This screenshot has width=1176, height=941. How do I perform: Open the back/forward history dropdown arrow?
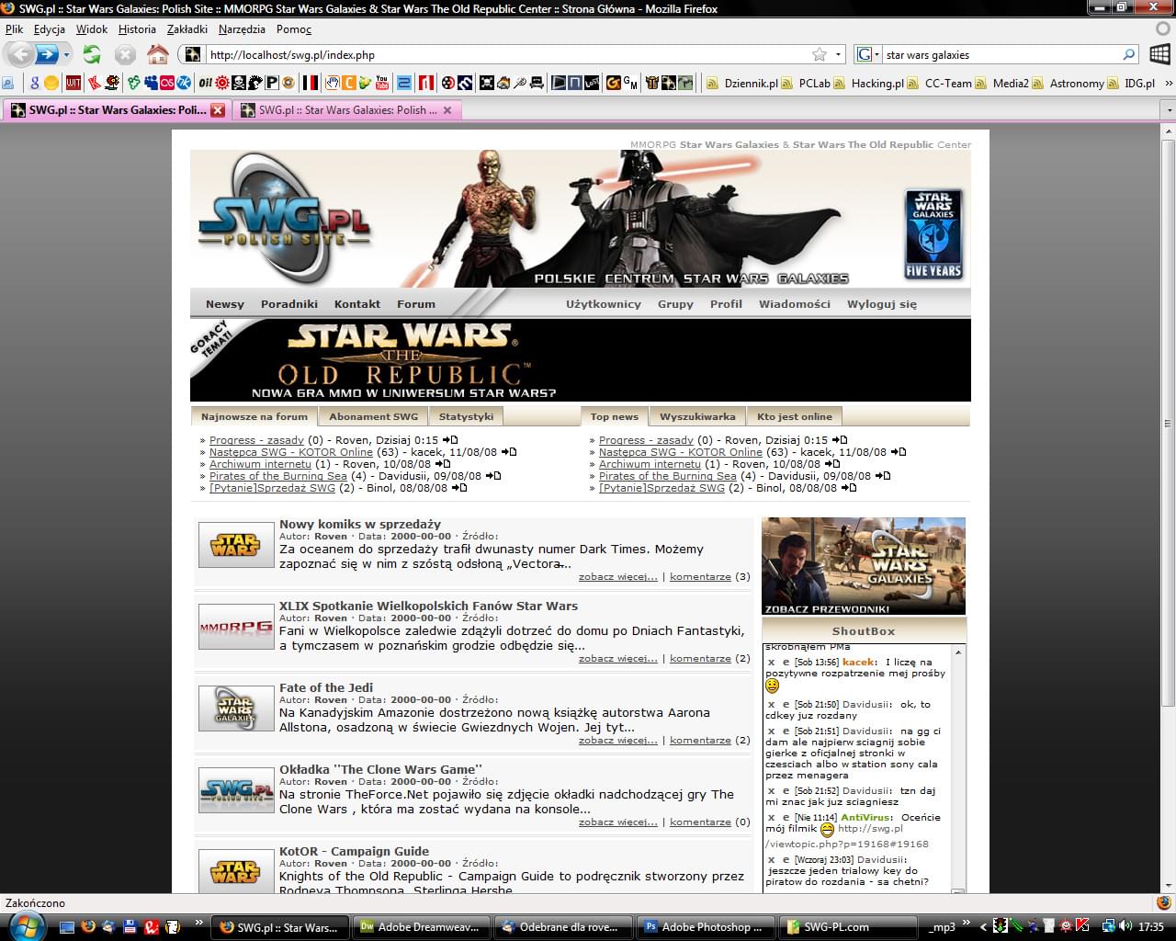click(x=66, y=55)
